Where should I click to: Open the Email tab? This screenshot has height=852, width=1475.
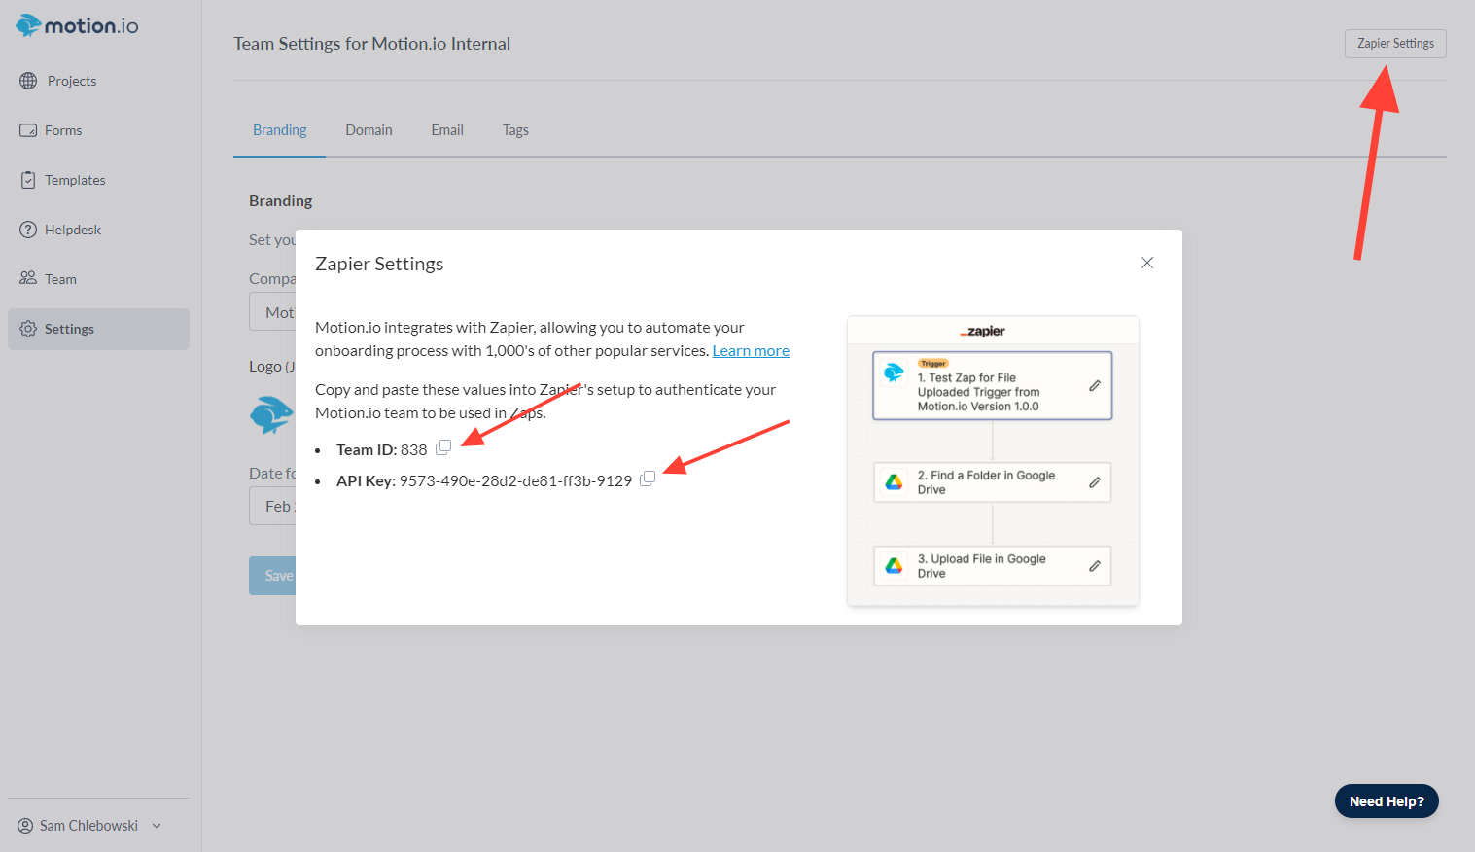pos(447,130)
